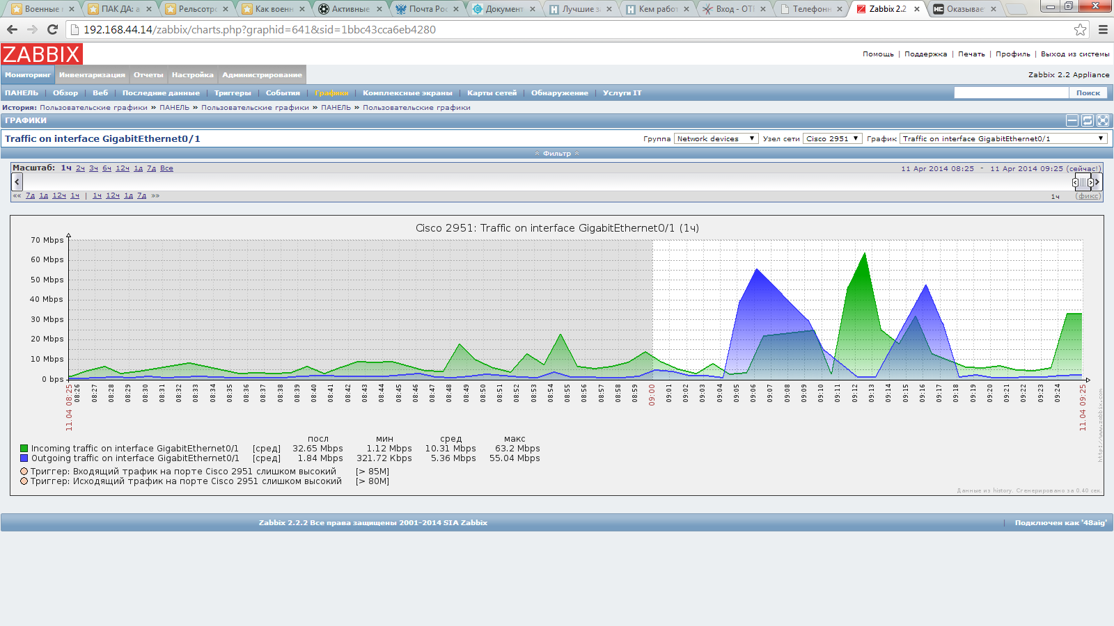Set graph scale to 2ч
Image resolution: width=1114 pixels, height=626 pixels.
[x=80, y=168]
